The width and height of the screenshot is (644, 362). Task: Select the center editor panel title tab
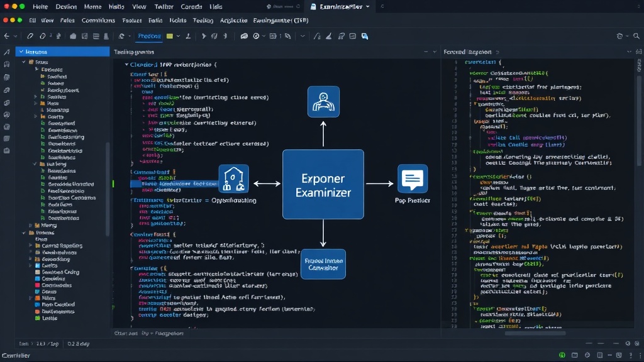[134, 52]
